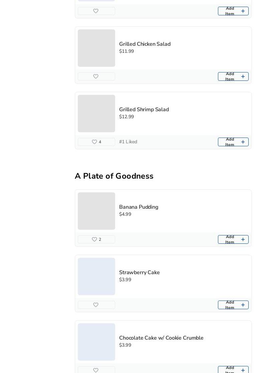Open Banana Pudding item name
This screenshot has height=373, width=257.
click(139, 207)
